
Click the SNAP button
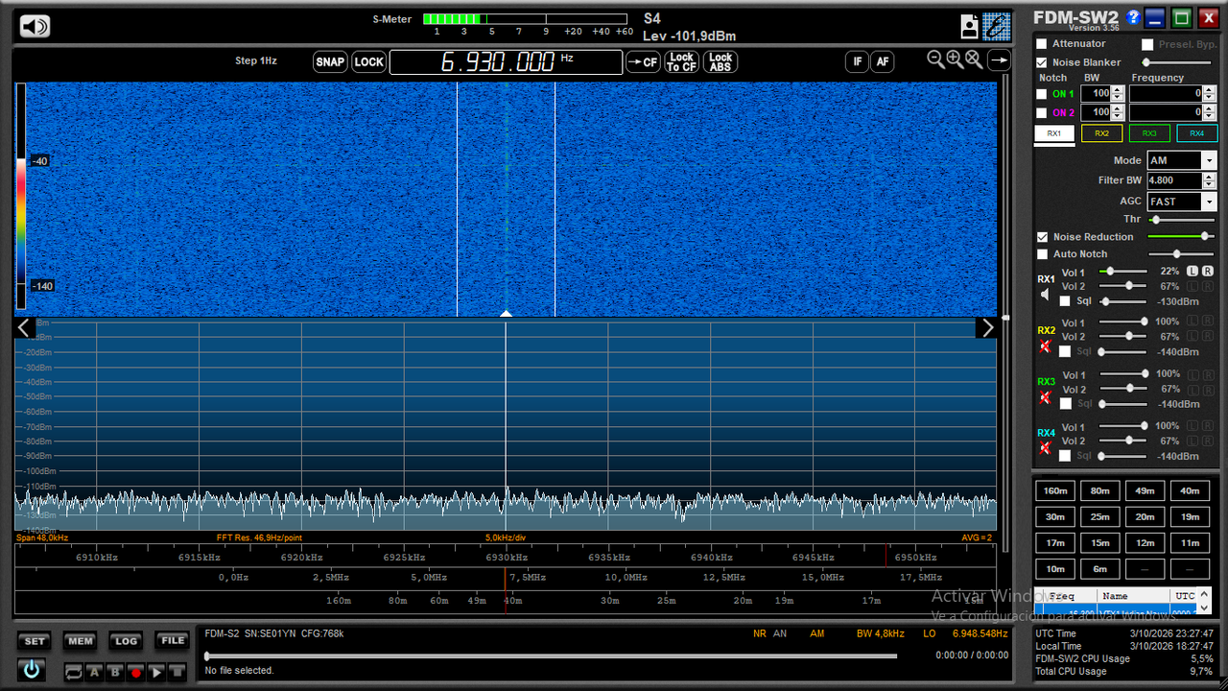(x=330, y=62)
